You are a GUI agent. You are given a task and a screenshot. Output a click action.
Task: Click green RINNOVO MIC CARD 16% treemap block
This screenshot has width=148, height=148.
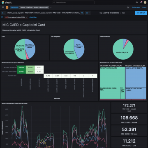coord(110,93)
